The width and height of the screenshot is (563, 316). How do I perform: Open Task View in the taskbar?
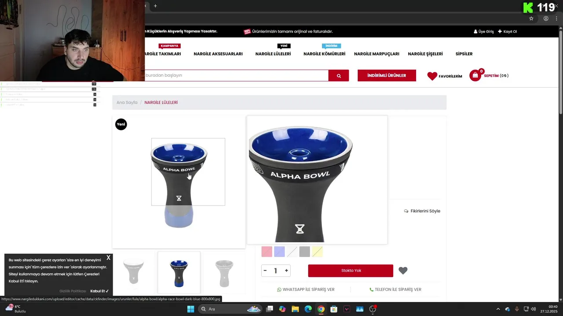(x=270, y=309)
